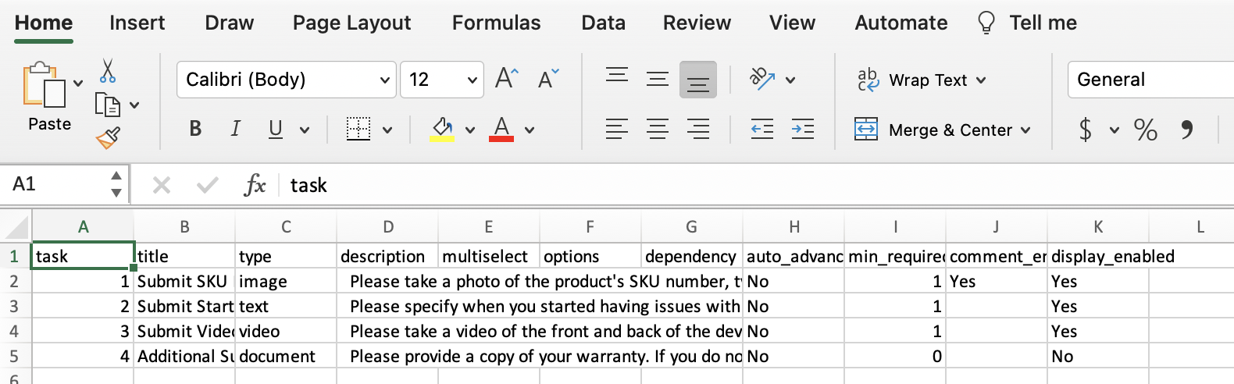Click the Insert Function fx icon
The height and width of the screenshot is (384, 1234).
[x=255, y=185]
